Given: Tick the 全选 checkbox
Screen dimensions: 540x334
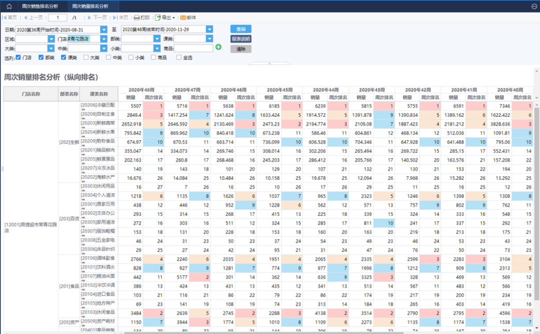Looking at the screenshot, I should point(179,58).
